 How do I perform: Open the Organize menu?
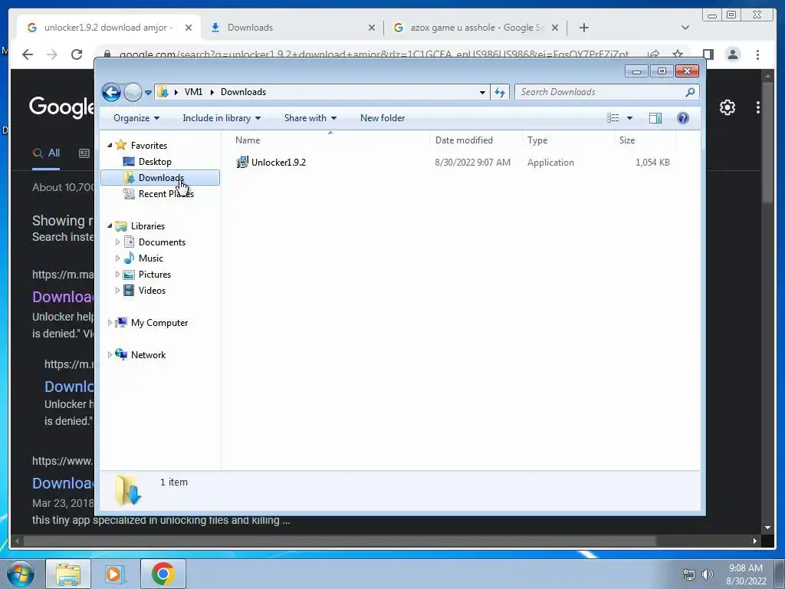coord(136,118)
